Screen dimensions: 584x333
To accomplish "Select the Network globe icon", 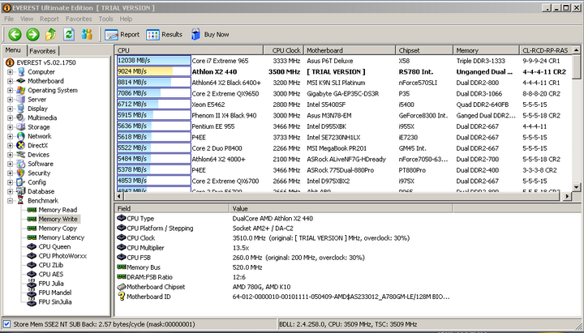I will point(21,136).
